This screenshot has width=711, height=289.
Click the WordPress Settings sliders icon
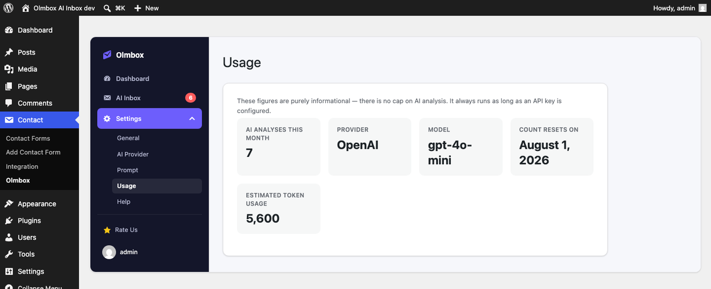[9, 271]
